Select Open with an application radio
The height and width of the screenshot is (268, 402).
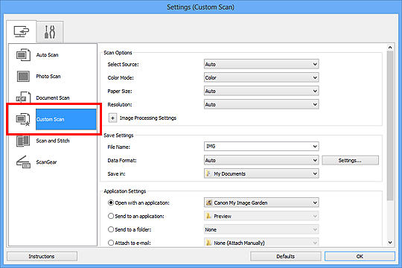(111, 202)
